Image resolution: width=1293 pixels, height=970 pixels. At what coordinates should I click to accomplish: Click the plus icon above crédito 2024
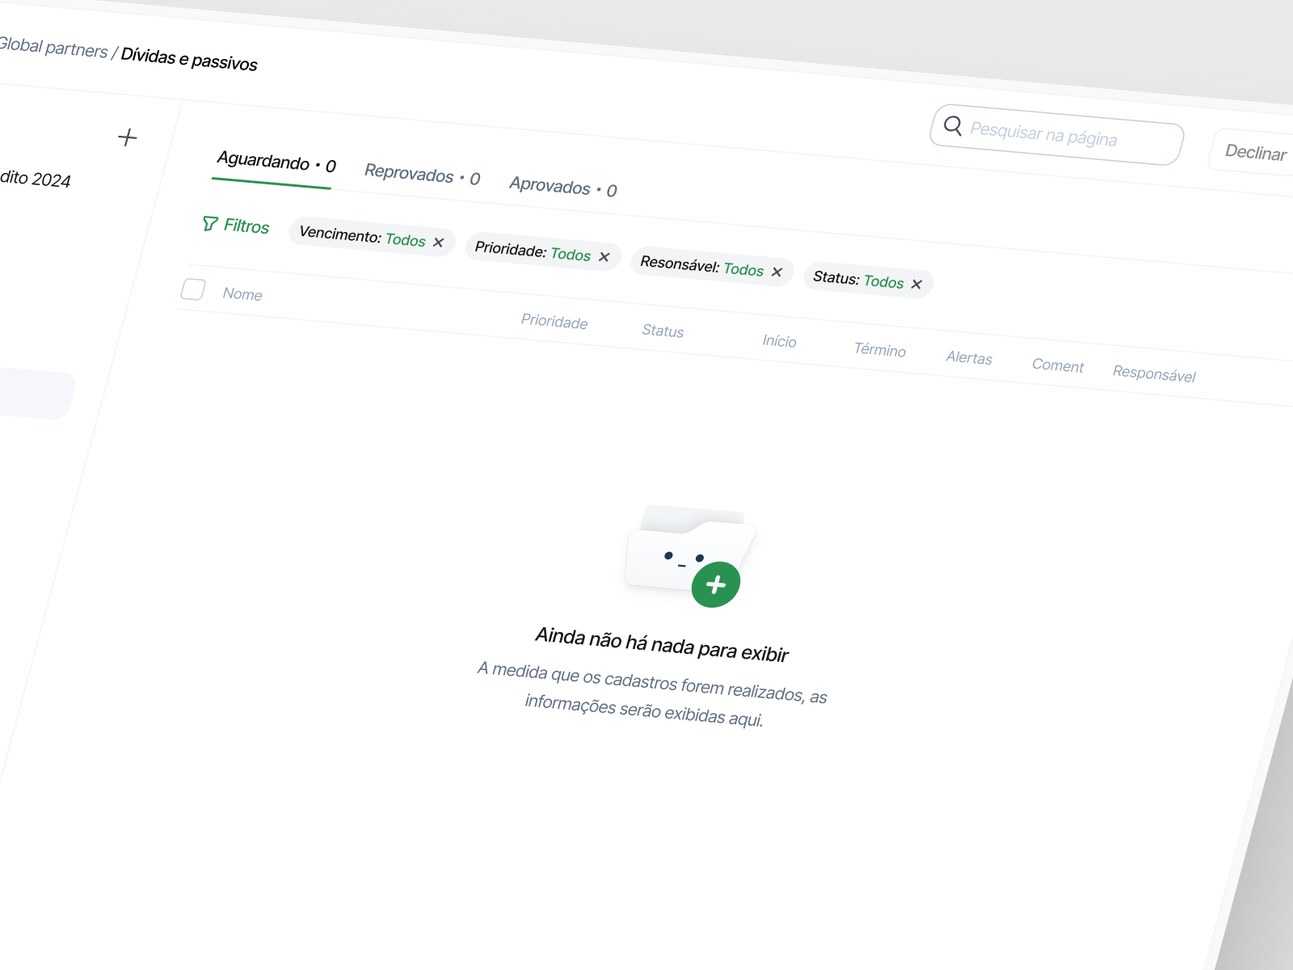click(128, 137)
